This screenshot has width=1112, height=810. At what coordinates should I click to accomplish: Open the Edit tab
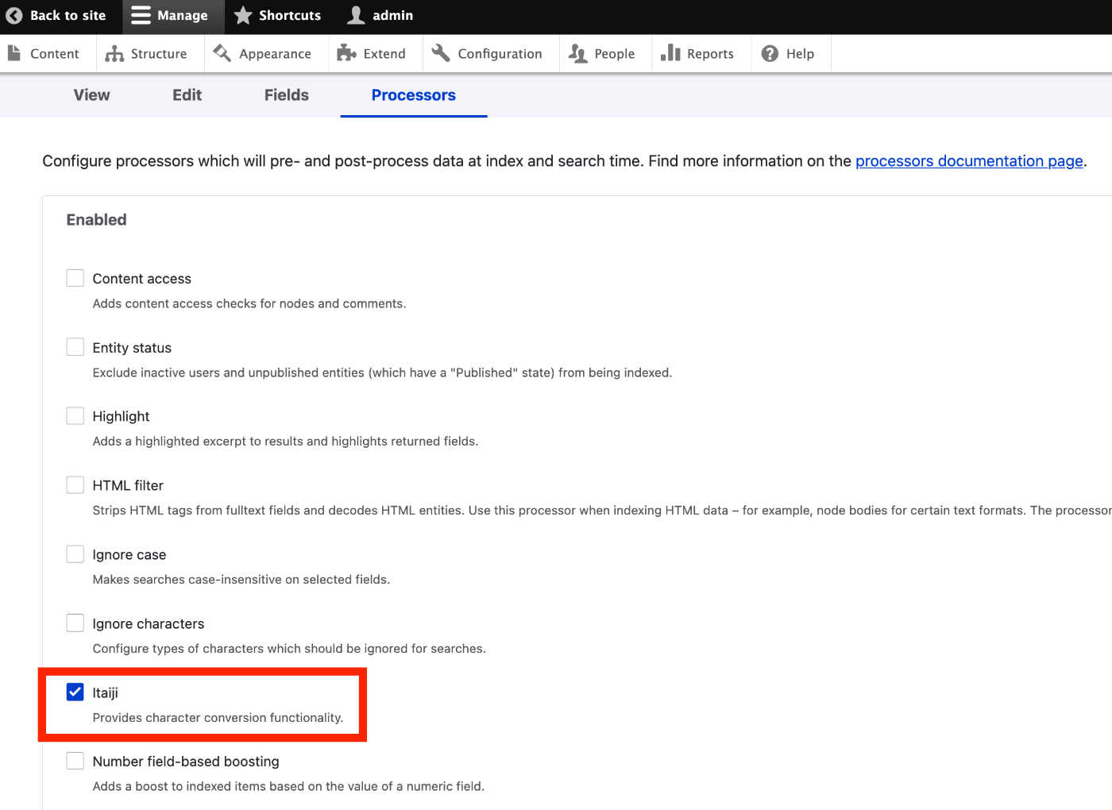pyautogui.click(x=187, y=95)
